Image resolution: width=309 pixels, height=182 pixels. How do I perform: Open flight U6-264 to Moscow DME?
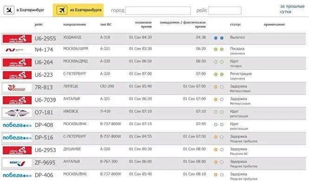pos(153,63)
